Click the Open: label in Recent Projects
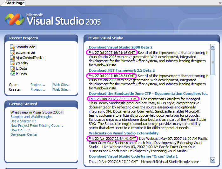Screen dimensions: 222x169 14,85
